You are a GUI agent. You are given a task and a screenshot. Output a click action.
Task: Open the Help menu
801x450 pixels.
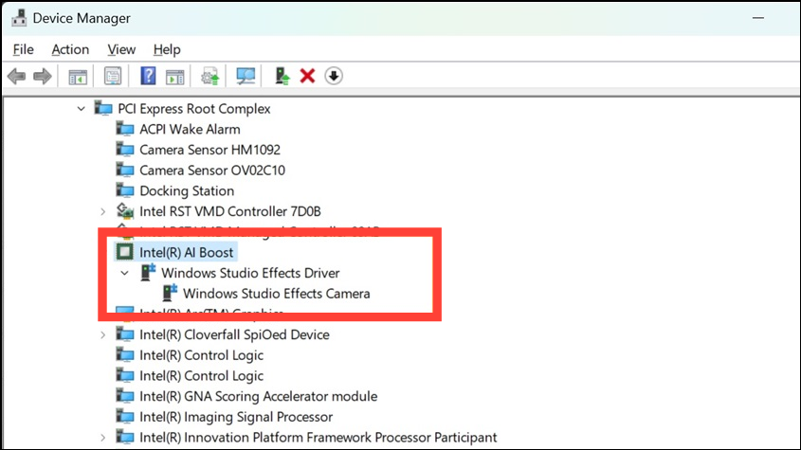point(167,49)
